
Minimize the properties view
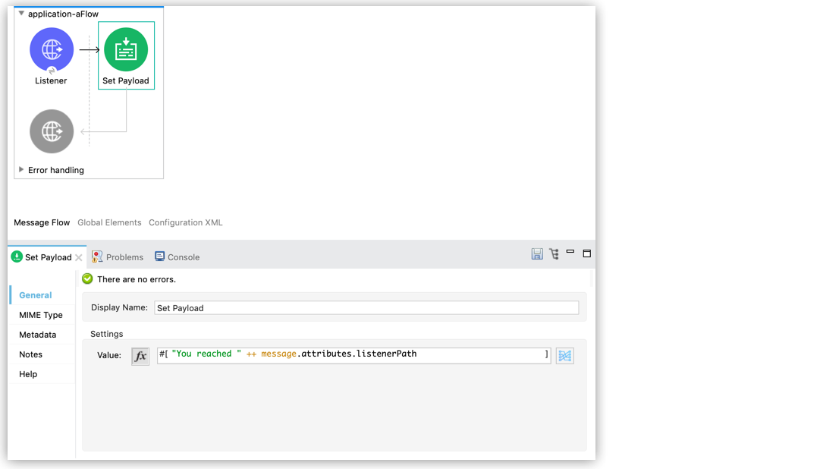coord(570,253)
